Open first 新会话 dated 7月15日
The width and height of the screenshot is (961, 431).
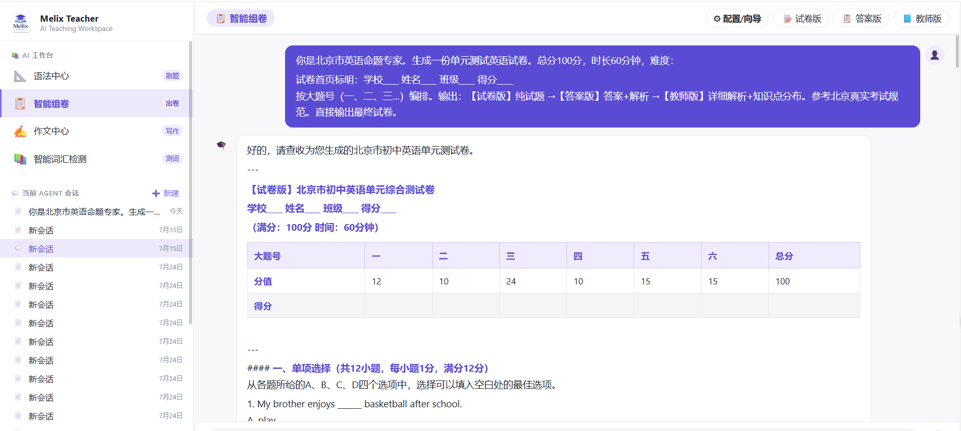coord(96,230)
